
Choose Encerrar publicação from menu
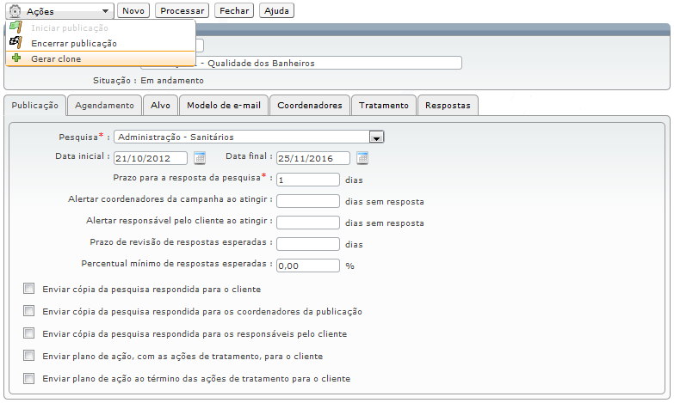[73, 43]
